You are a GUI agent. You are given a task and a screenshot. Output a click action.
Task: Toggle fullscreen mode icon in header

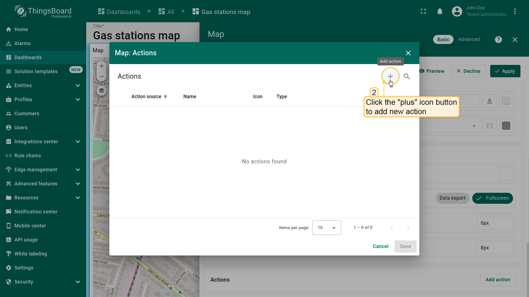click(423, 12)
